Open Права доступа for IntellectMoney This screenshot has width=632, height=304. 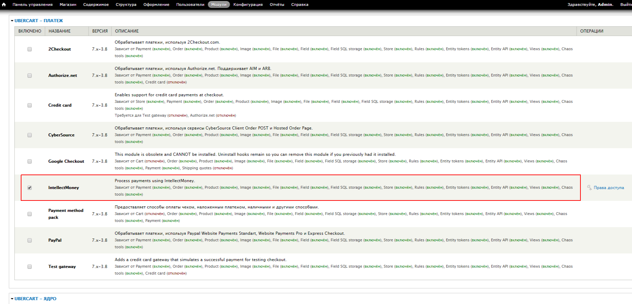click(x=608, y=188)
